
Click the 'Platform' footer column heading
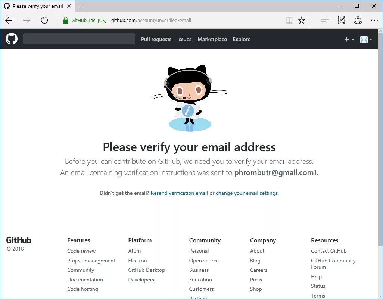(x=140, y=240)
